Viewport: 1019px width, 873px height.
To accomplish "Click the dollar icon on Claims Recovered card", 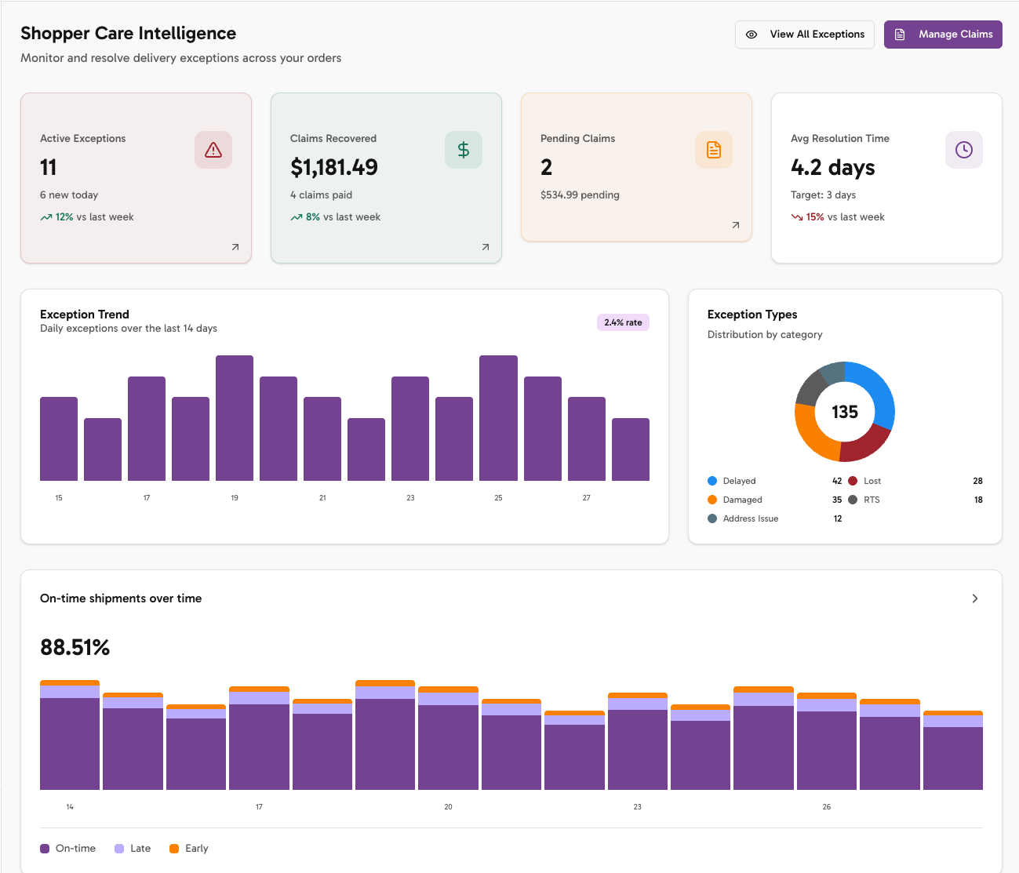I will [463, 150].
